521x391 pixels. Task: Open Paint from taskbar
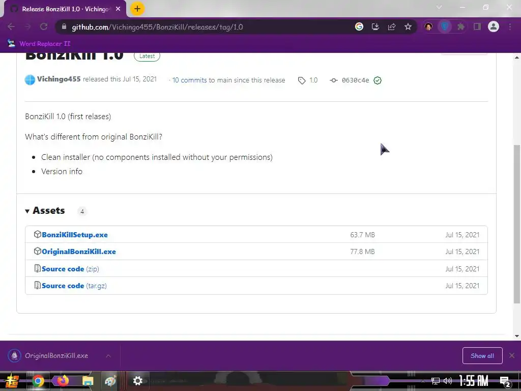(110, 381)
